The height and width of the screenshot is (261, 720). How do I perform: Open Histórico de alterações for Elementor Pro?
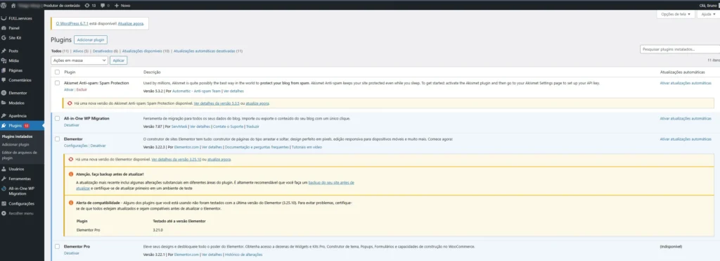click(244, 255)
